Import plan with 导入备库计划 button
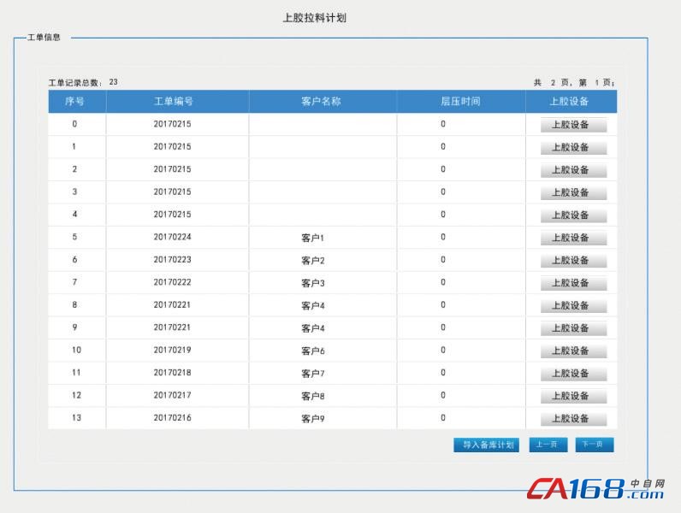Screen dimensions: 681x513 pos(486,445)
